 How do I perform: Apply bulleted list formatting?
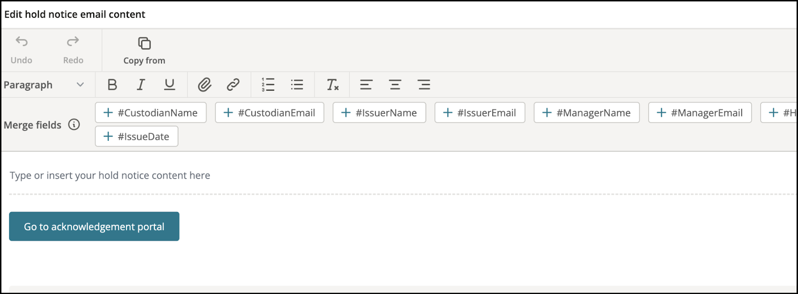click(x=297, y=85)
